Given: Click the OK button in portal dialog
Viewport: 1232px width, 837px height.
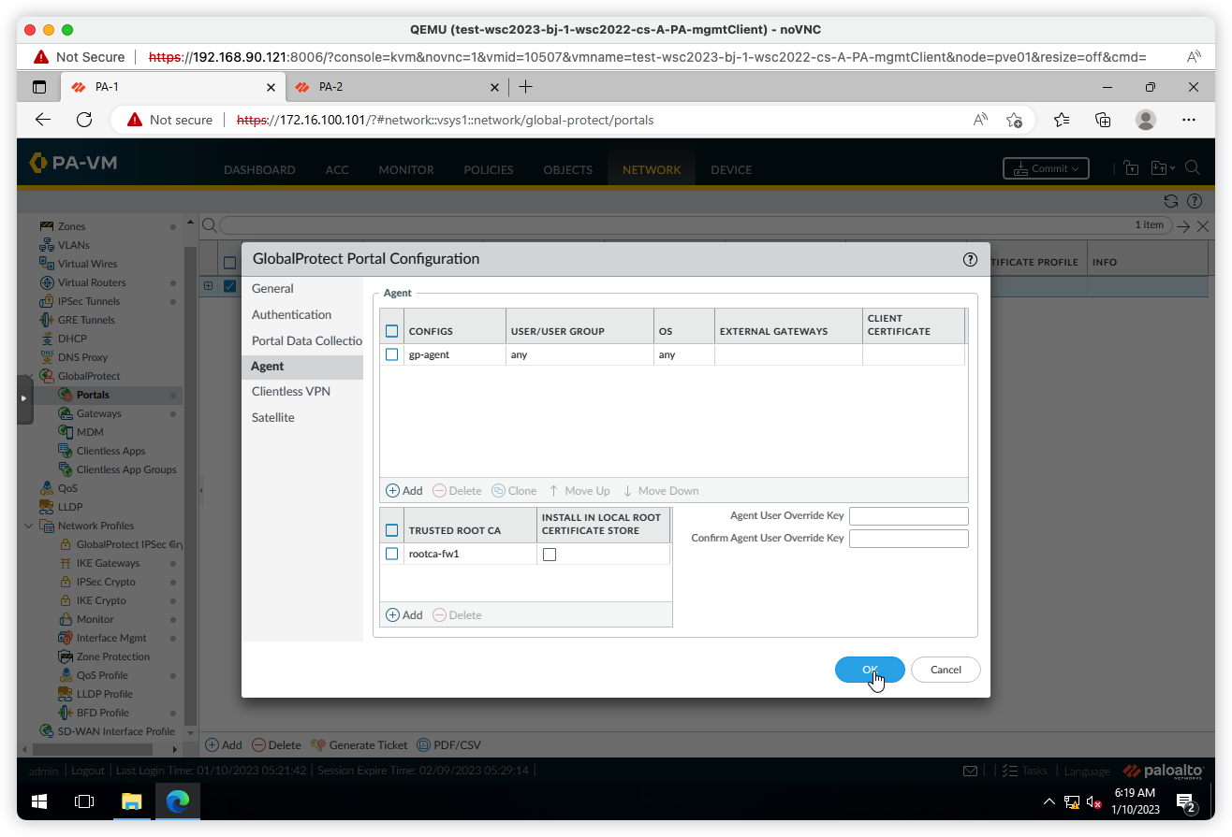Looking at the screenshot, I should (x=870, y=670).
